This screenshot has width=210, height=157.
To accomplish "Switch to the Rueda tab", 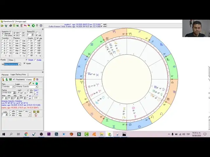I will pos(3,60).
